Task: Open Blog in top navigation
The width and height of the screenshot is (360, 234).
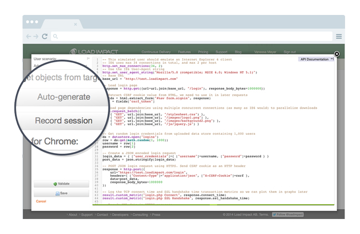Action: coord(238,52)
